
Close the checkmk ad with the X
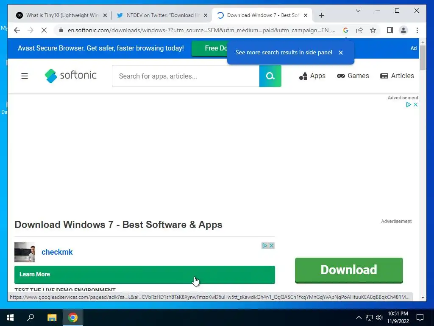pyautogui.click(x=272, y=245)
